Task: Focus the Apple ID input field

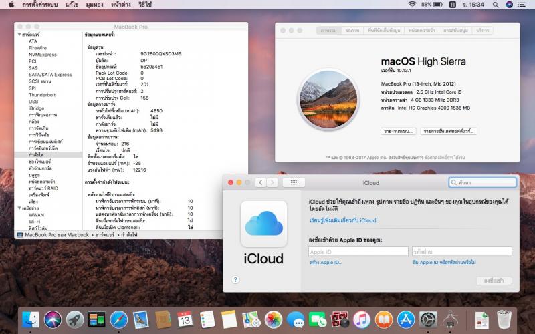Action: pos(358,252)
